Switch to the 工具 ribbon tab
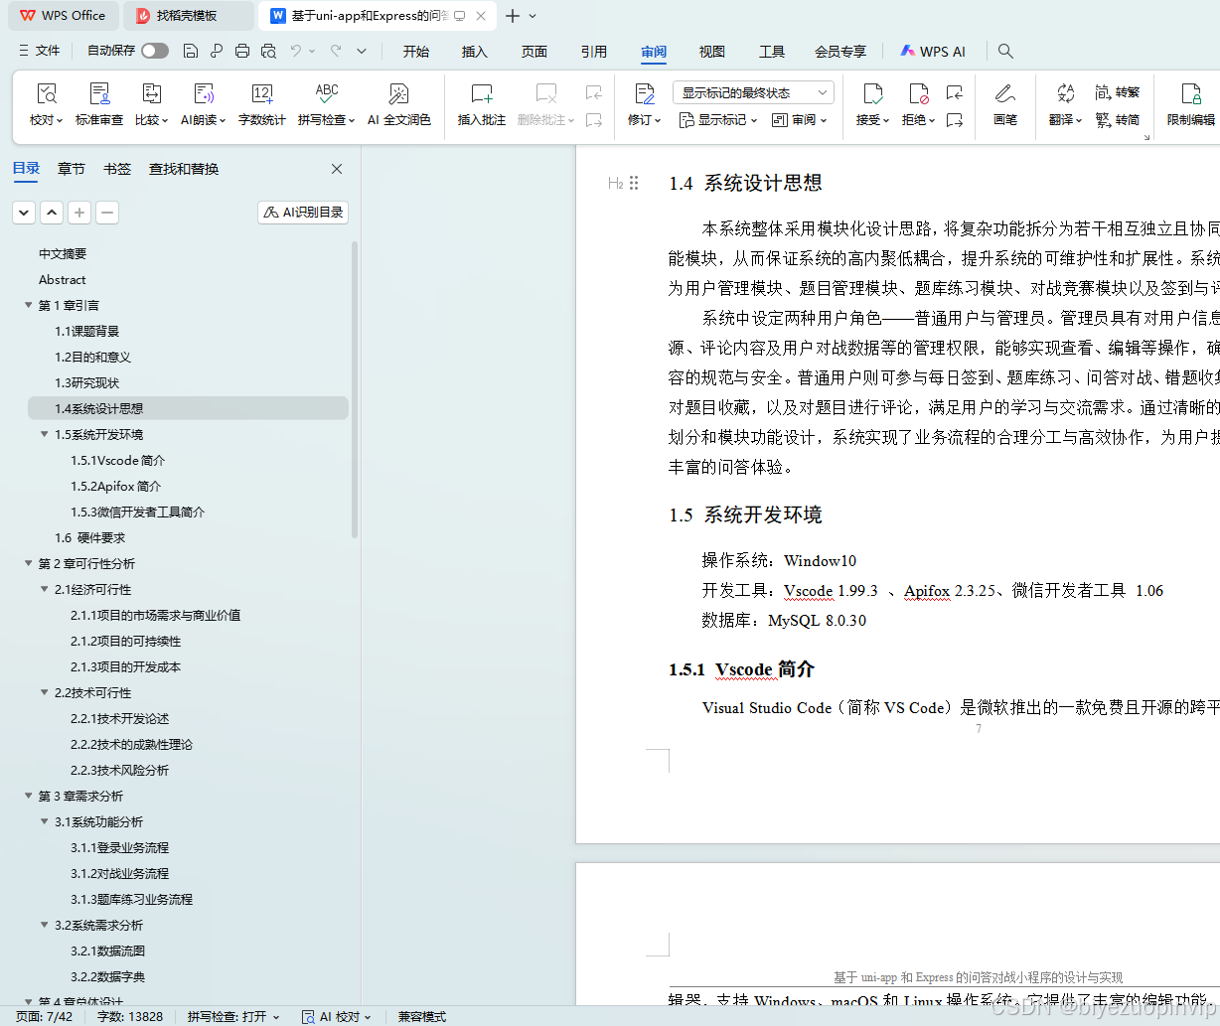This screenshot has height=1026, width=1220. tap(772, 52)
